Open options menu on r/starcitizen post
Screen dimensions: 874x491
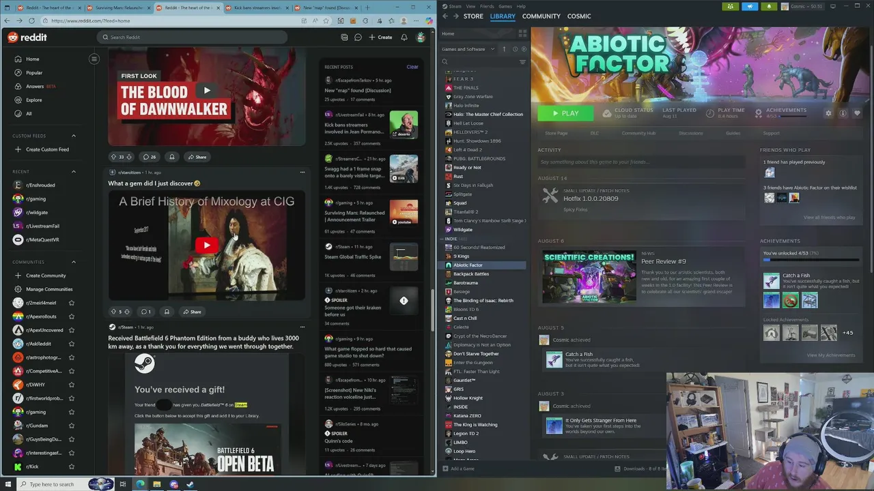click(302, 173)
